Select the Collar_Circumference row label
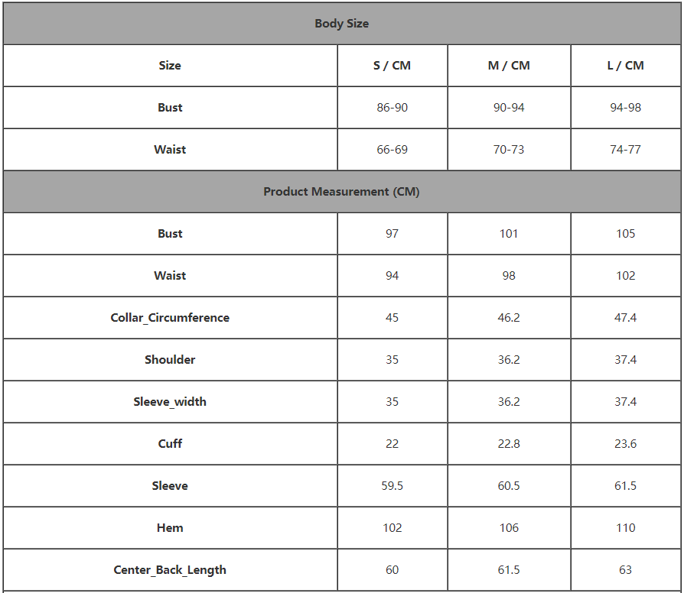Screen dimensions: 684x593 point(170,318)
